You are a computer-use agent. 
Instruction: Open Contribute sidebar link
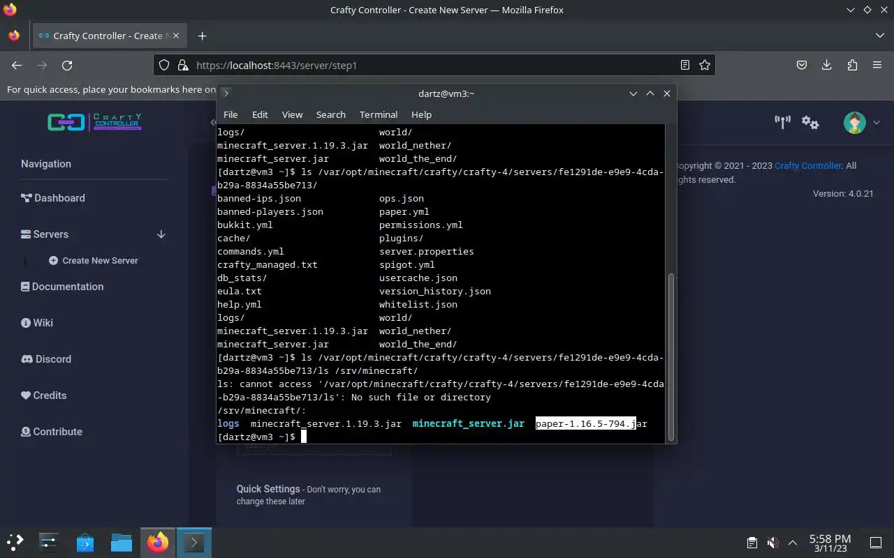52,432
